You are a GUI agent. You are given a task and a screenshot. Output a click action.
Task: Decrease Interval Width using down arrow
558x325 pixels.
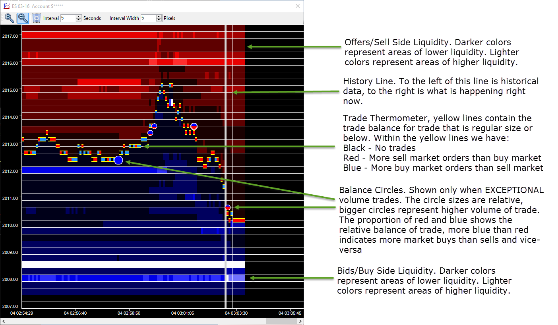pyautogui.click(x=159, y=20)
